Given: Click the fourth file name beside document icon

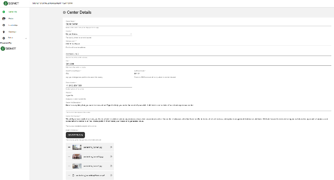Looking at the screenshot, I should click(90, 175).
